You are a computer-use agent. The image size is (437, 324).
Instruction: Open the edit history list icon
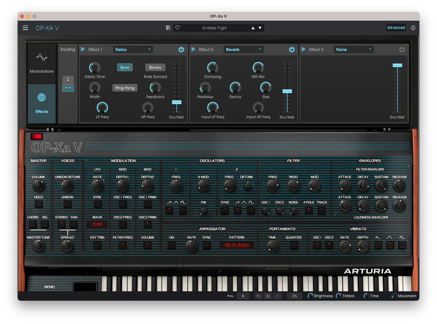click(x=268, y=296)
